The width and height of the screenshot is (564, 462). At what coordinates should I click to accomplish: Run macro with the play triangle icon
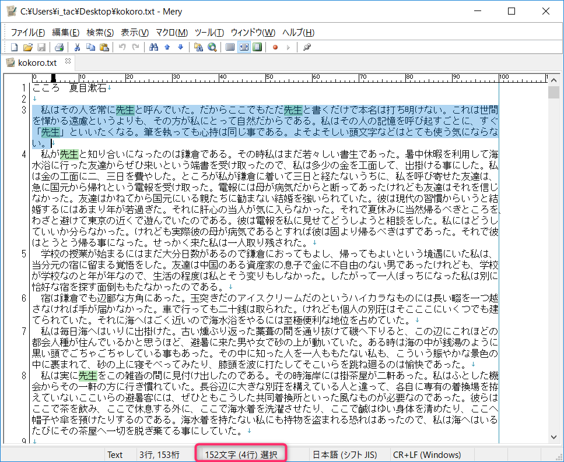pyautogui.click(x=288, y=47)
